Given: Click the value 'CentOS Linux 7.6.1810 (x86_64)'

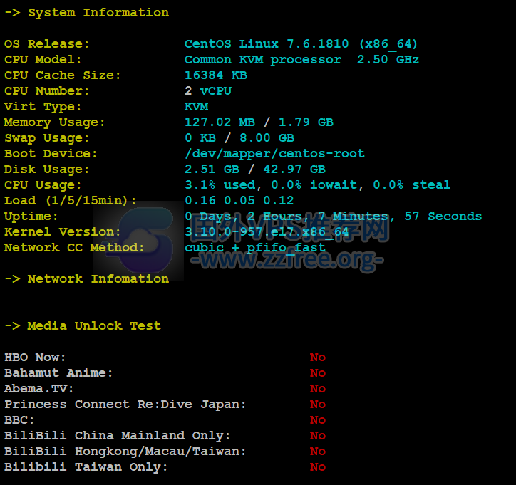Looking at the screenshot, I should tap(301, 43).
